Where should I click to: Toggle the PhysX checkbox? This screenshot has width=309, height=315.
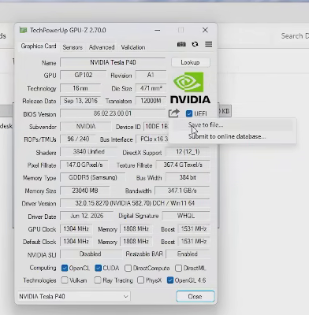click(x=140, y=280)
